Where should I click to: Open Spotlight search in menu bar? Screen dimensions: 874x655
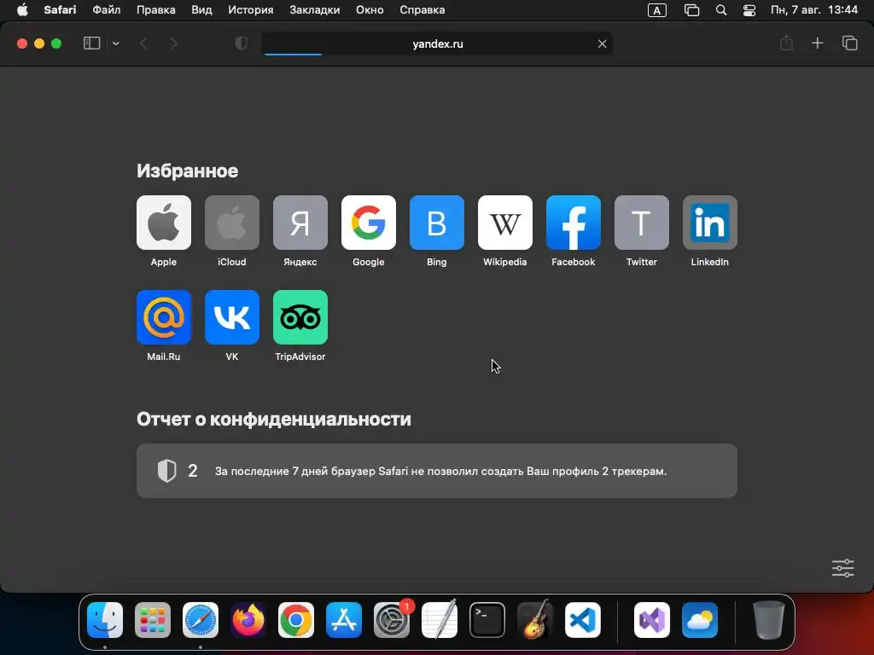point(721,10)
